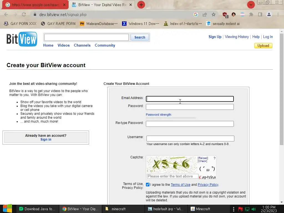Click the captcha text entry box

(173, 176)
